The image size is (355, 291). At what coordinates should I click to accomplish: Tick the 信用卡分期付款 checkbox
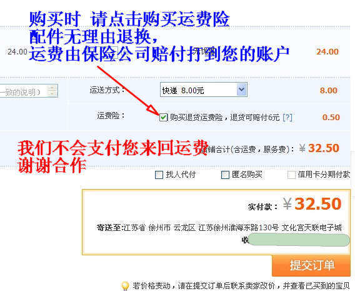click(x=291, y=175)
